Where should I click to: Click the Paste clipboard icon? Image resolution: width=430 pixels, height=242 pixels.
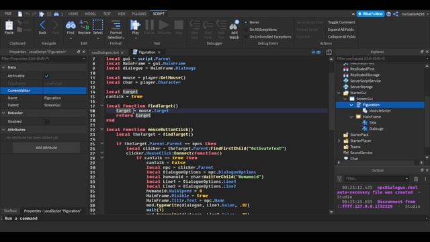pos(9,26)
